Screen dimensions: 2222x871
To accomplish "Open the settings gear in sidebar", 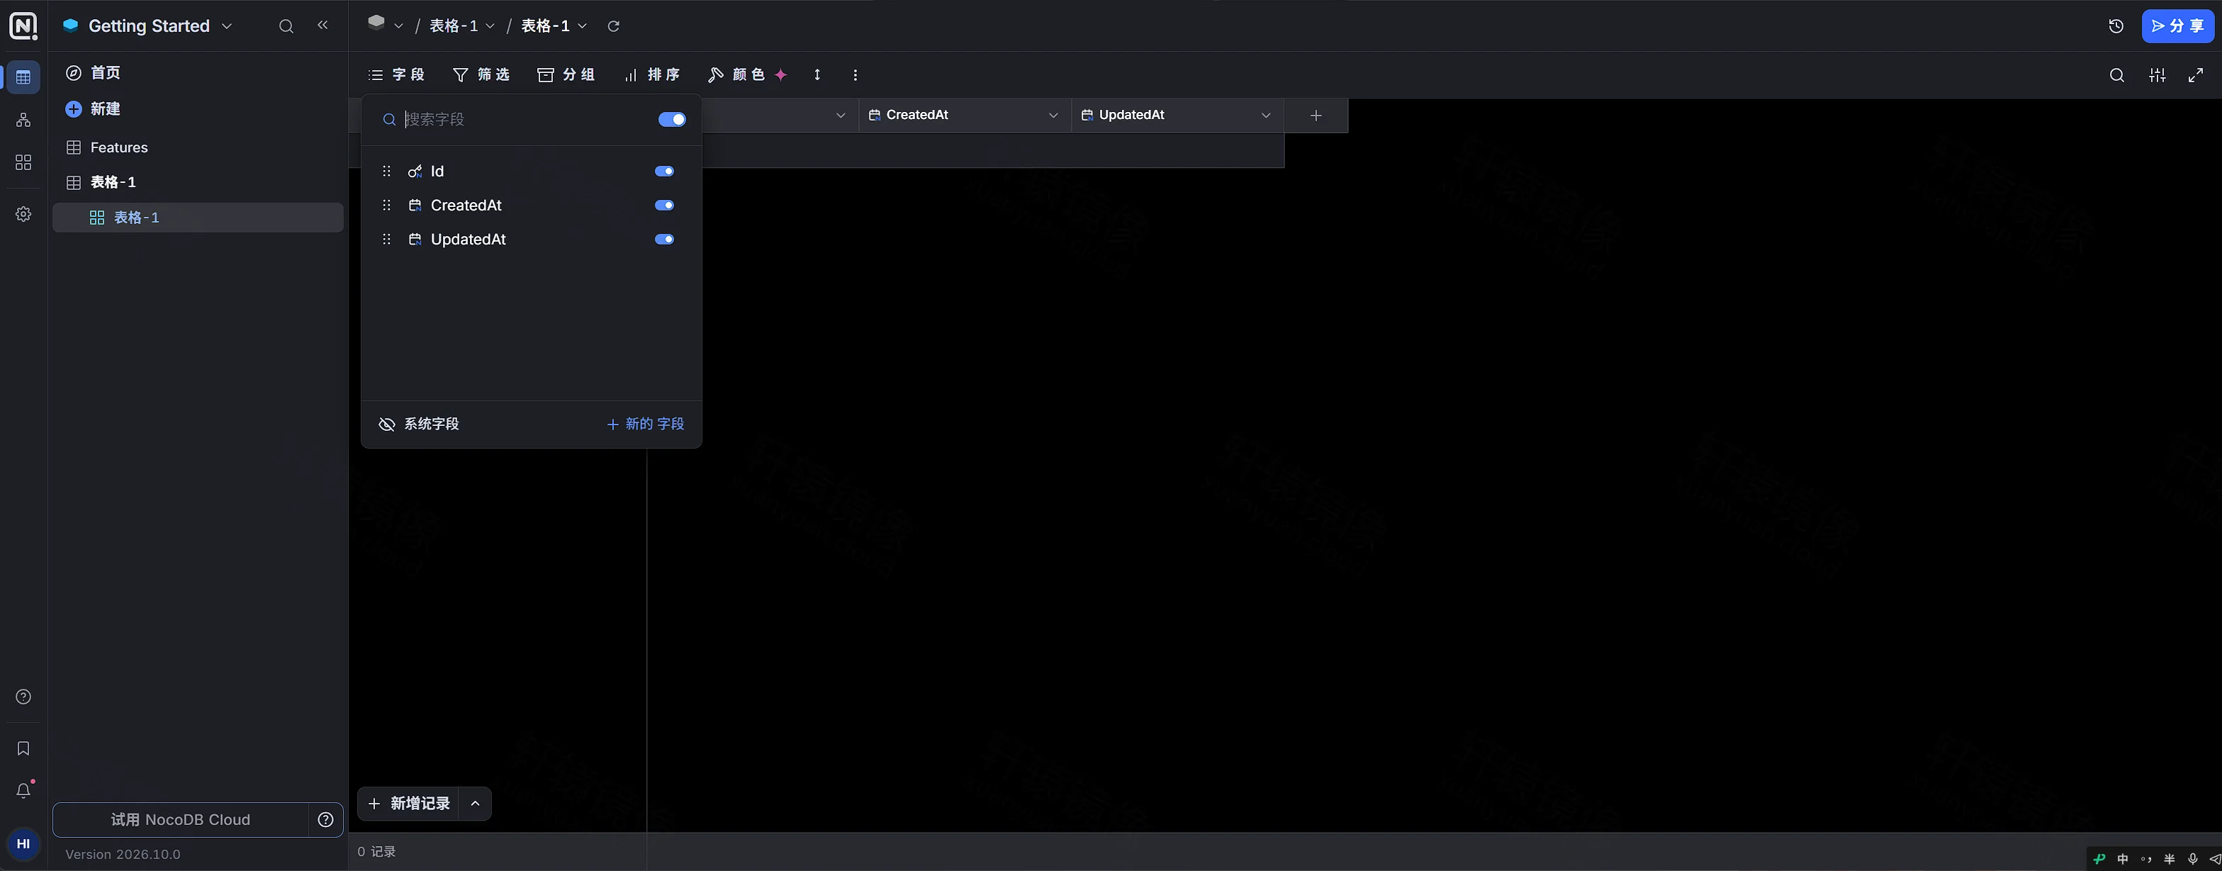I will [23, 214].
